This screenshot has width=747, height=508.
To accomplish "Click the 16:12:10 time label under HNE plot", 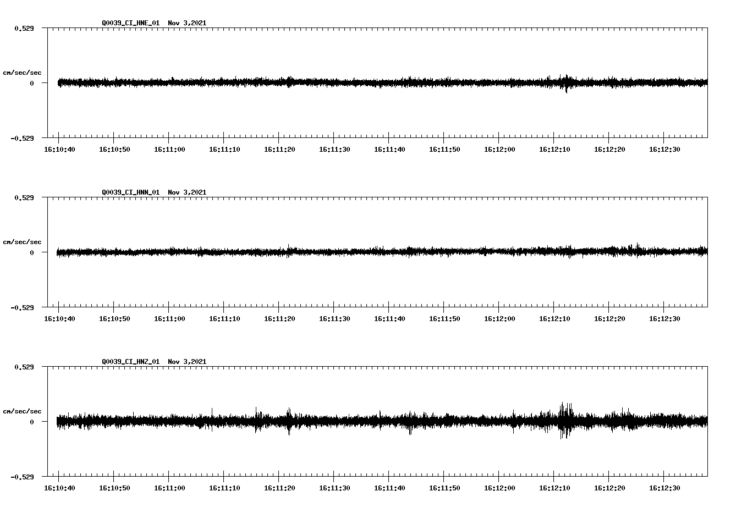I will coord(554,150).
